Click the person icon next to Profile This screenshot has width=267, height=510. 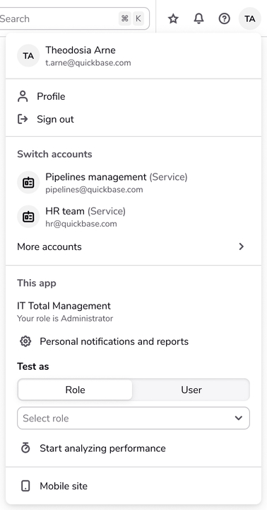23,96
